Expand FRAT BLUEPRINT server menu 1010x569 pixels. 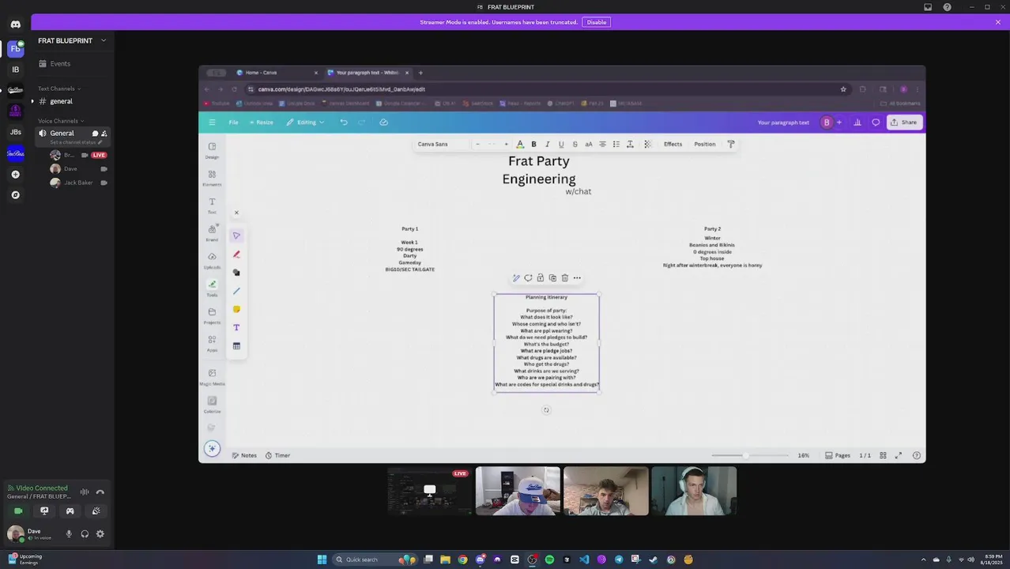point(72,40)
